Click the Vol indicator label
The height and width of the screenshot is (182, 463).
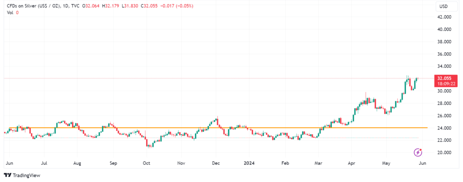coord(10,13)
